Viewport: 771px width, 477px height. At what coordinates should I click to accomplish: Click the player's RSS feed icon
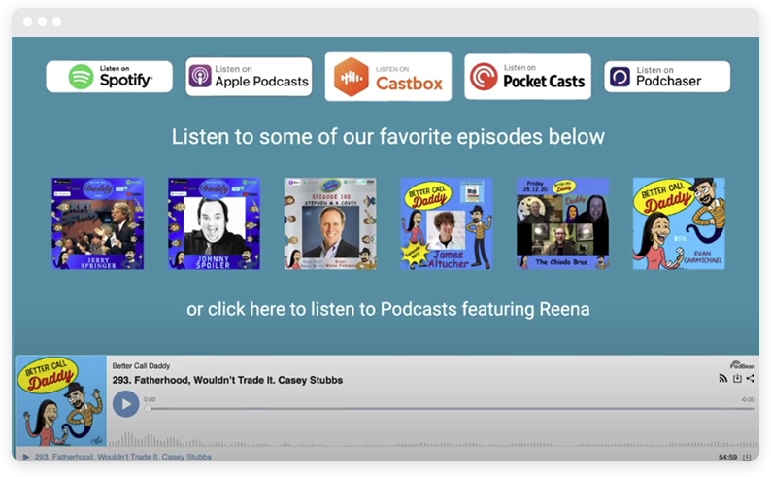tap(722, 378)
